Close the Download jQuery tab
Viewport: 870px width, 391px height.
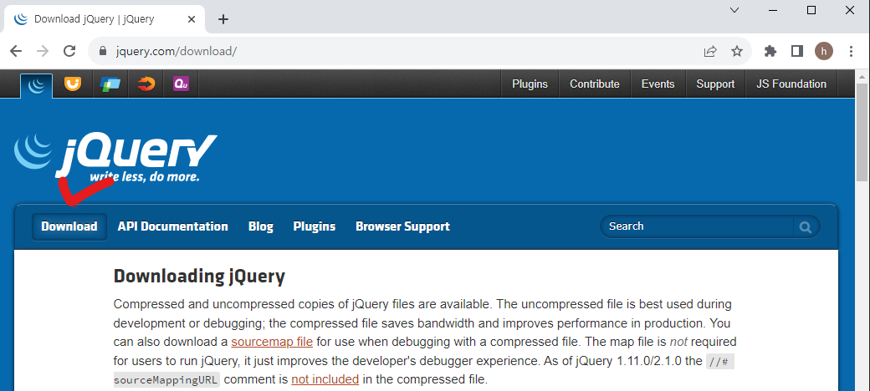(192, 19)
